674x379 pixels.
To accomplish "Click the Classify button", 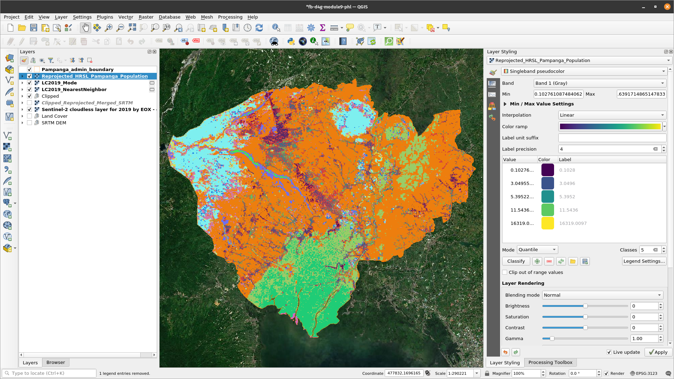I will click(516, 261).
